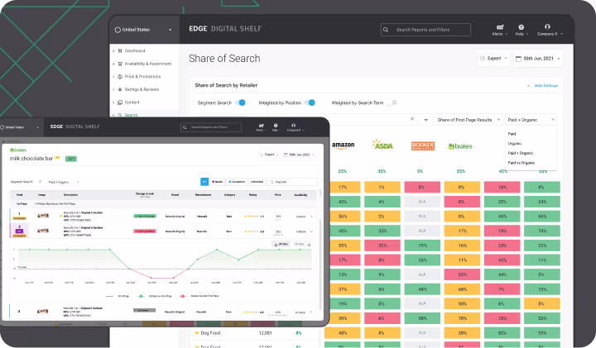
Task: Choose Paid vs Organic from dropdown list
Action: pyautogui.click(x=521, y=163)
